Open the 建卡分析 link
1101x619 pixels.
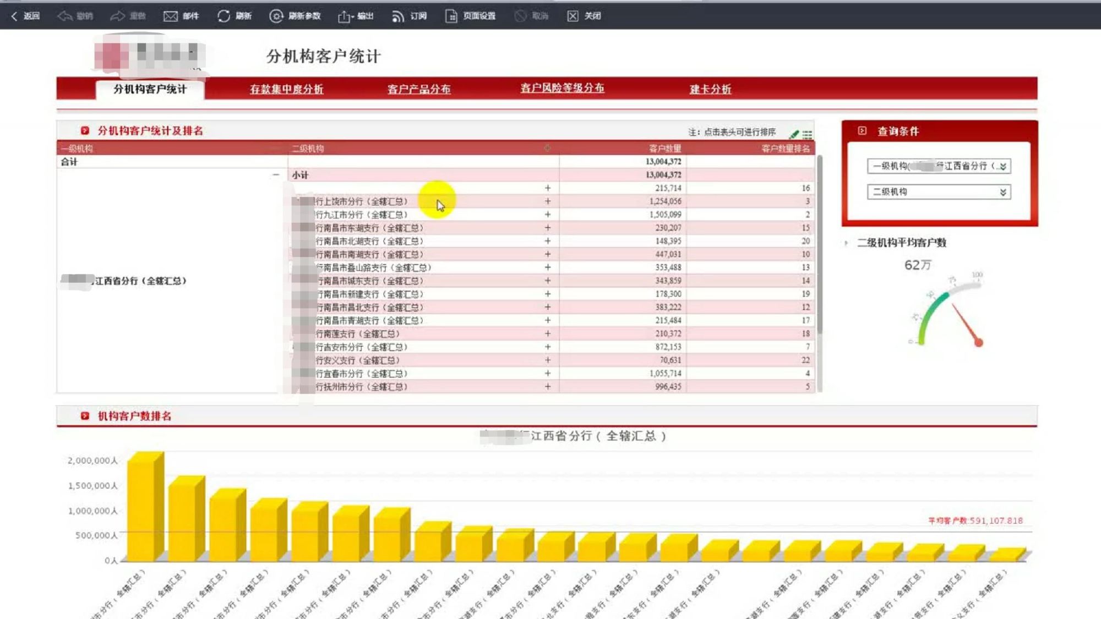click(710, 89)
